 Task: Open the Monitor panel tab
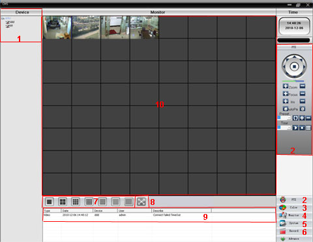294,215
